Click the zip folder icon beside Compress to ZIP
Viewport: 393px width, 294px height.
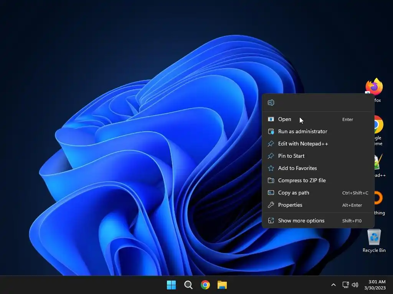(271, 181)
